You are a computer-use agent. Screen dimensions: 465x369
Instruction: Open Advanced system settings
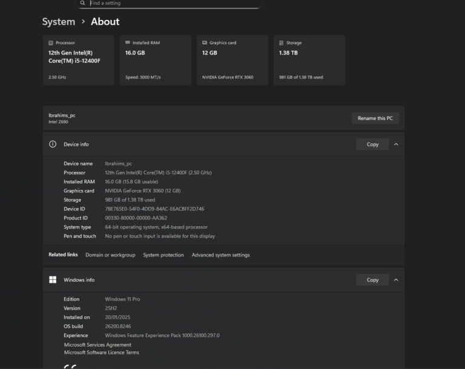(x=220, y=255)
